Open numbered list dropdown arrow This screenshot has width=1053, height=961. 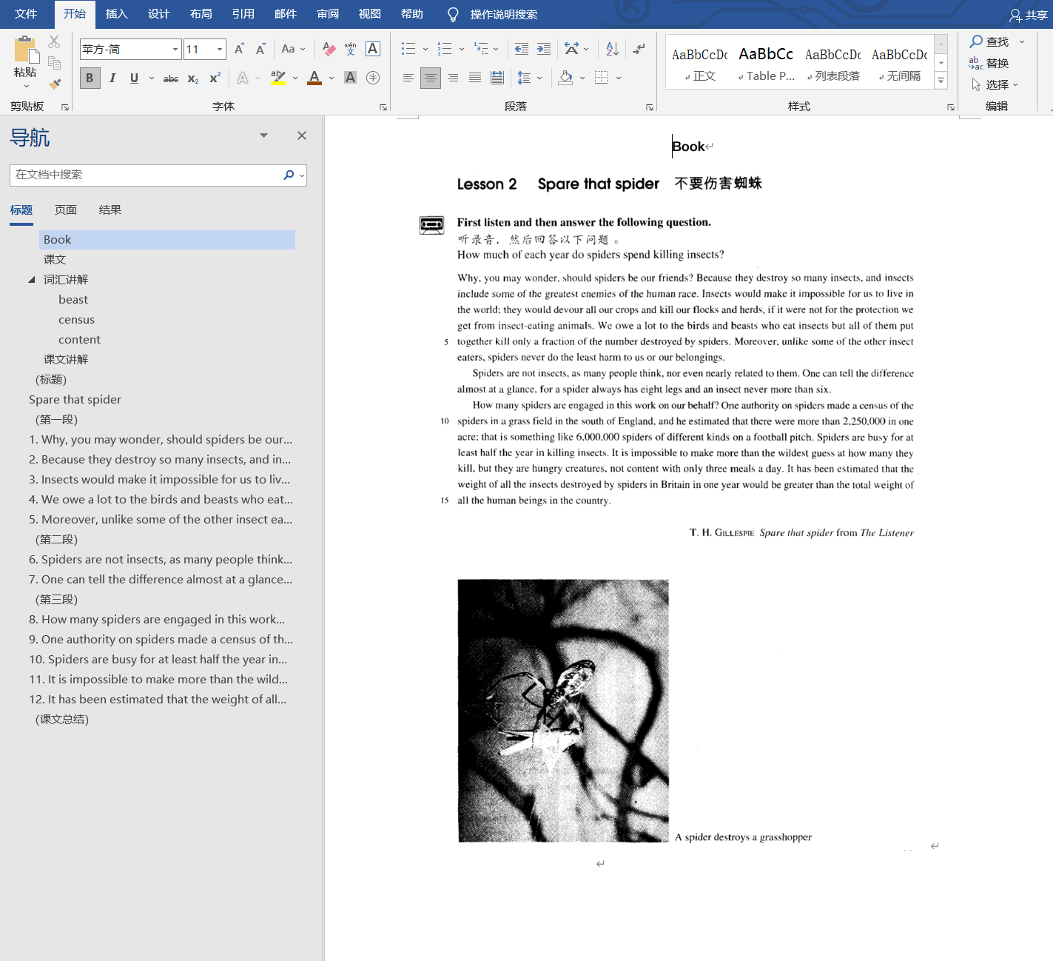(462, 49)
